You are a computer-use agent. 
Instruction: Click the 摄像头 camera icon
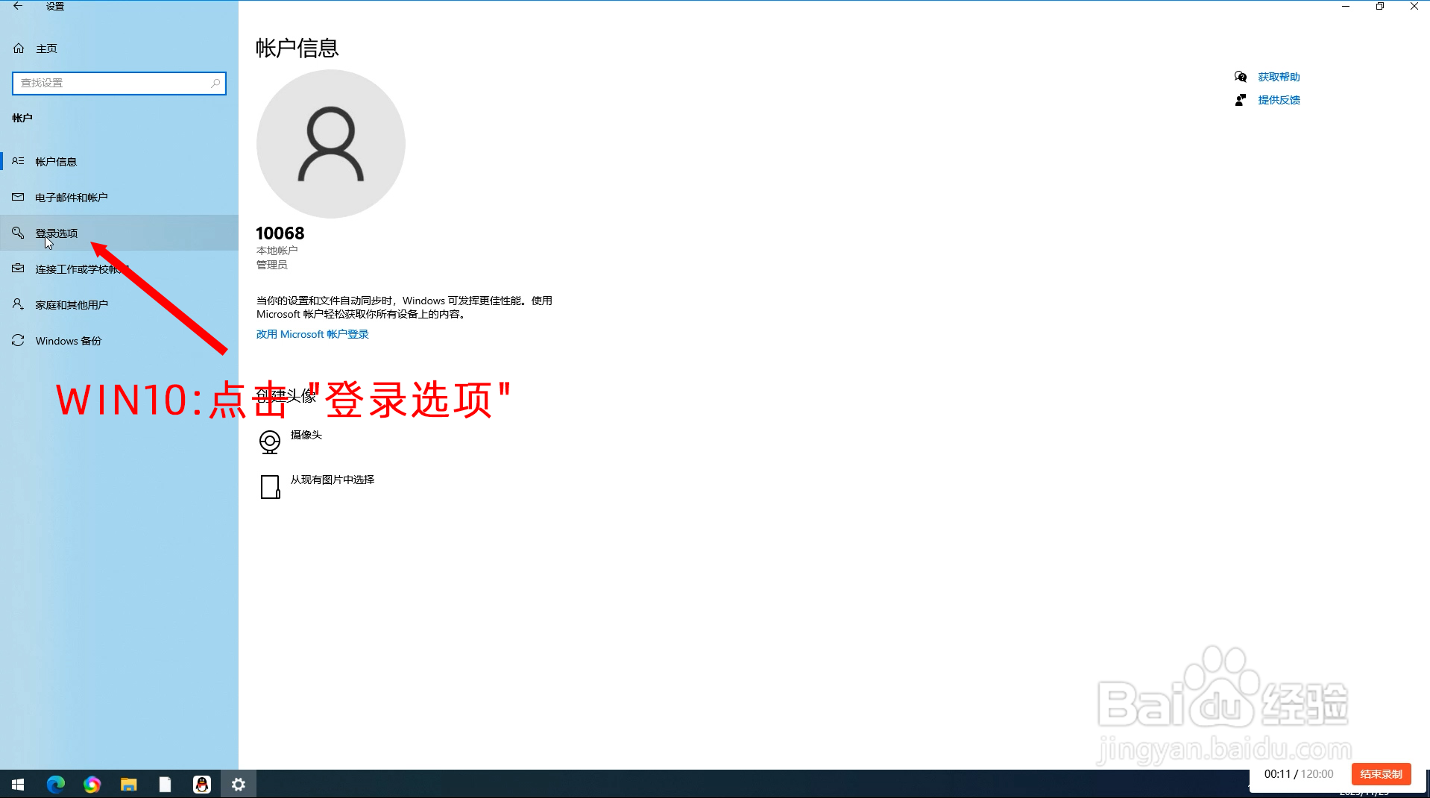click(x=270, y=442)
